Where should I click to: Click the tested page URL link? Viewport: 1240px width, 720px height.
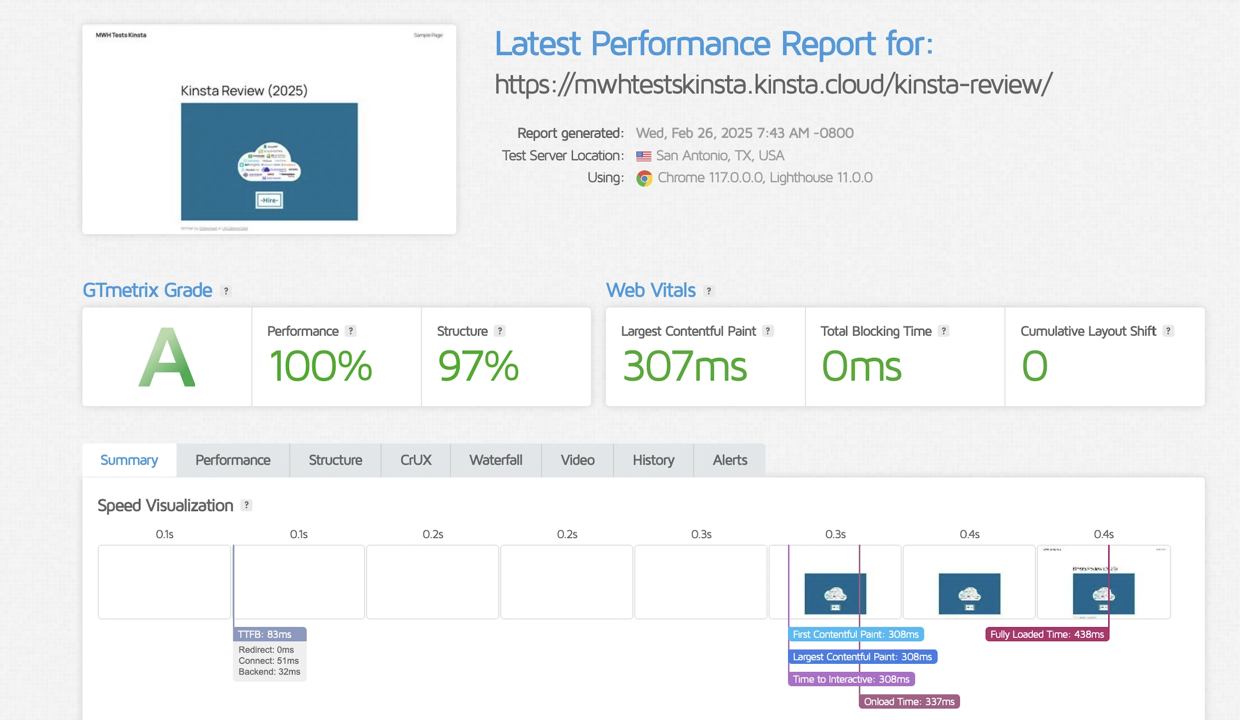773,84
